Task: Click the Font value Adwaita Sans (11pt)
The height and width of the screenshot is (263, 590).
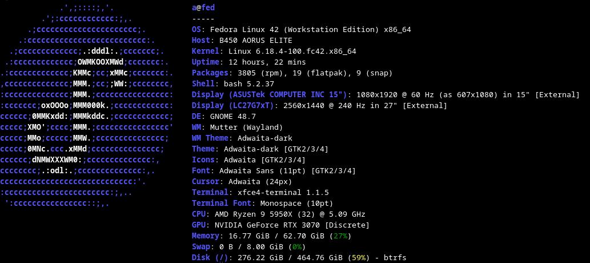Action: [x=263, y=171]
